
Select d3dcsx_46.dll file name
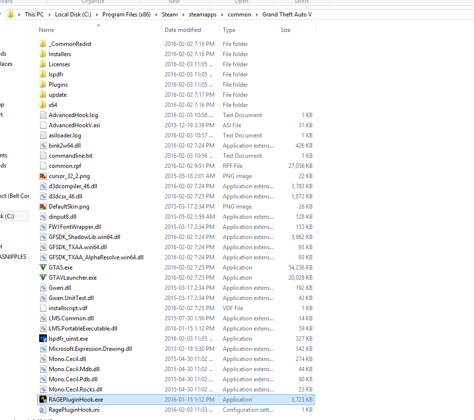pyautogui.click(x=65, y=196)
